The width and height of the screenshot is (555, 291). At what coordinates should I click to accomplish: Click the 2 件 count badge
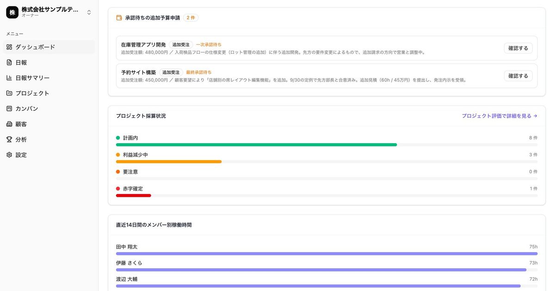pyautogui.click(x=191, y=18)
